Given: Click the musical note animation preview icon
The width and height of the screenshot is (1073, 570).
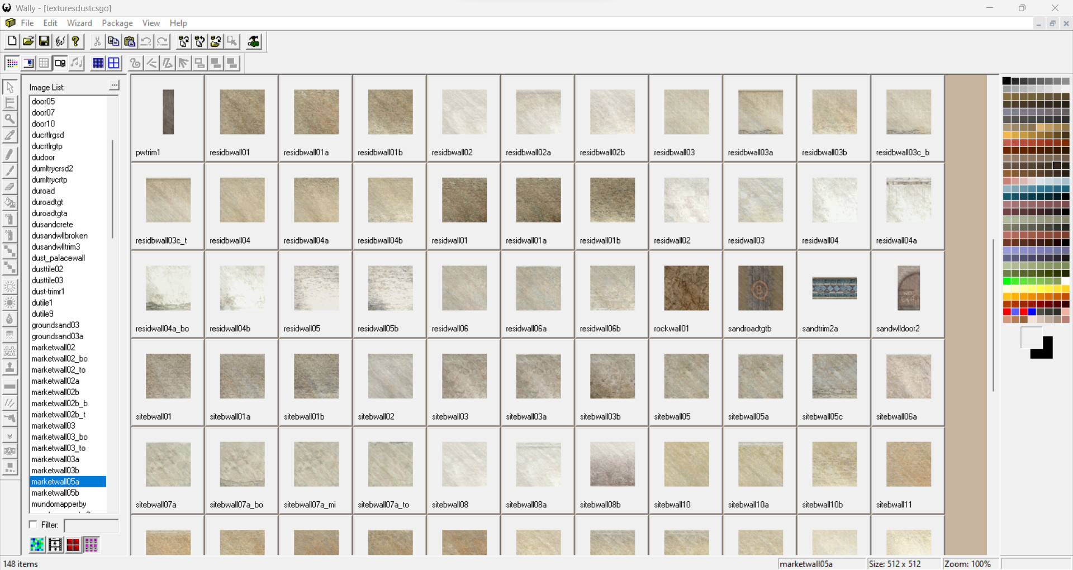Looking at the screenshot, I should [77, 63].
